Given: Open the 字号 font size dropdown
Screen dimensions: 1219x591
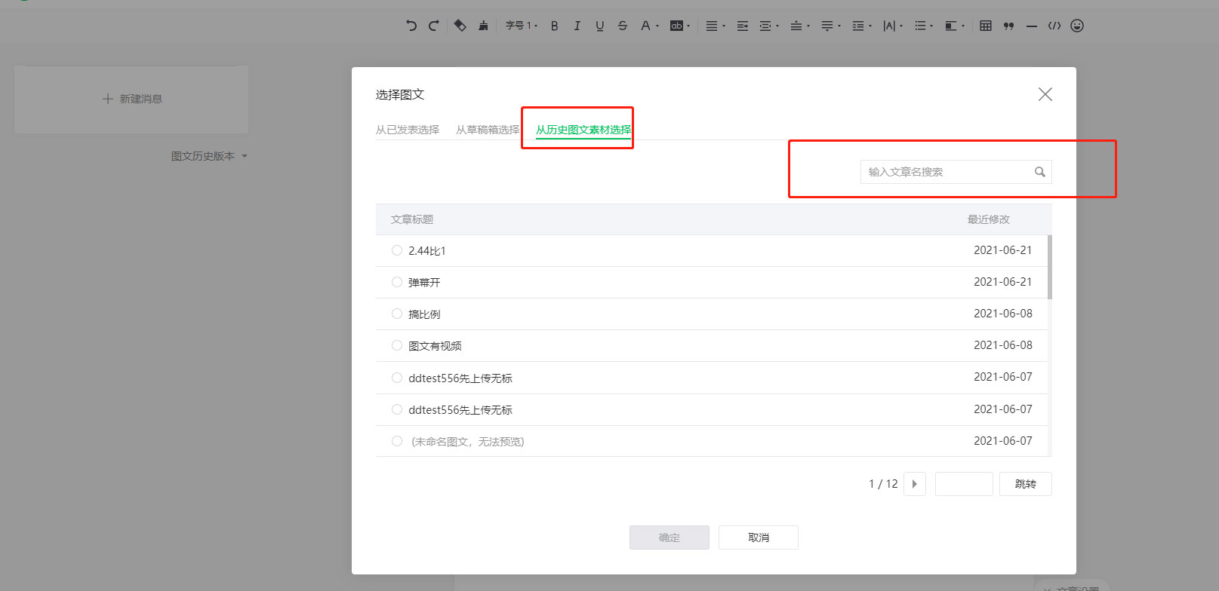Looking at the screenshot, I should (522, 26).
